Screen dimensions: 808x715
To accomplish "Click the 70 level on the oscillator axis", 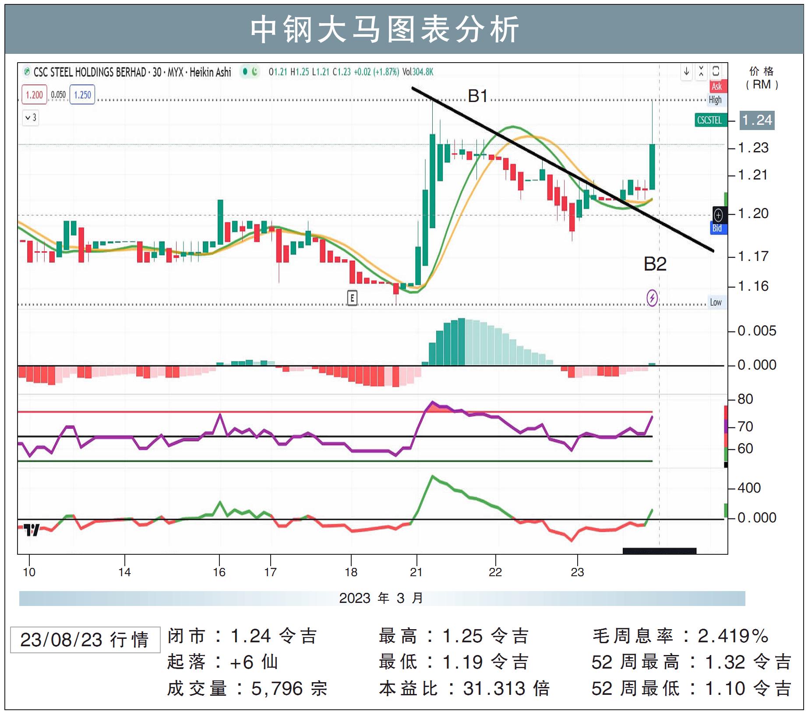I will (x=745, y=426).
